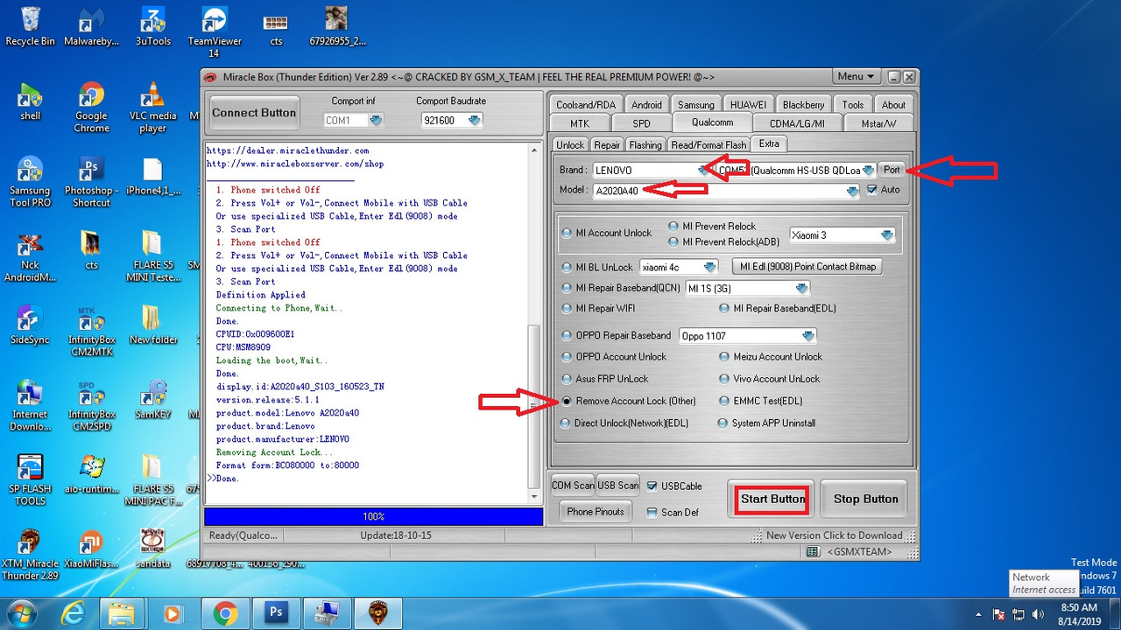Click the Start Button

click(x=772, y=499)
